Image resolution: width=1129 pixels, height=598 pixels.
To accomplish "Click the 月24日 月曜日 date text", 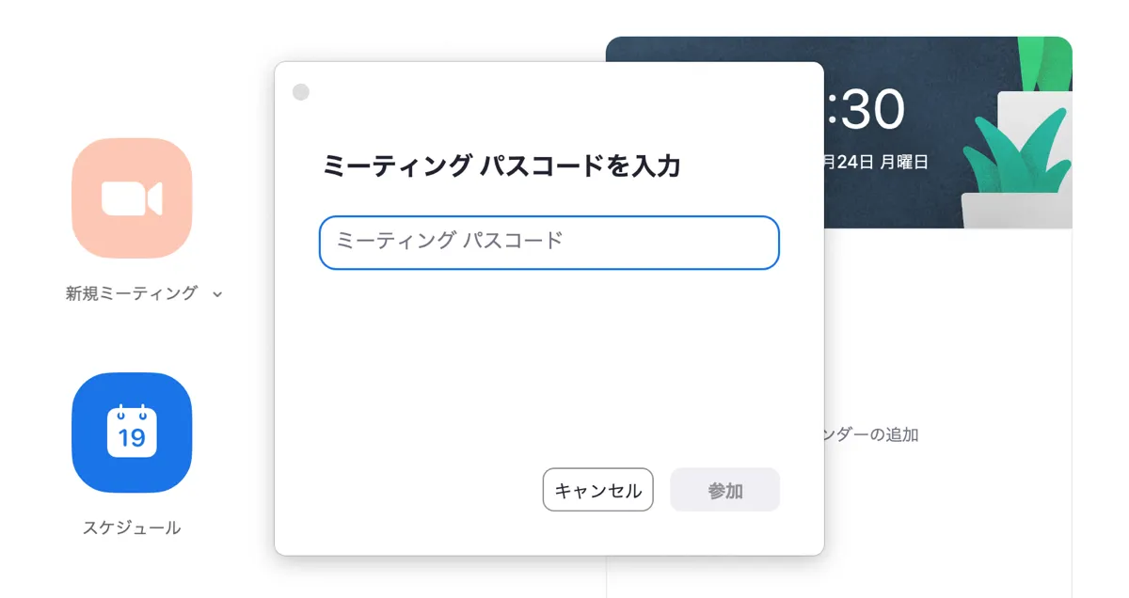I will (x=877, y=162).
